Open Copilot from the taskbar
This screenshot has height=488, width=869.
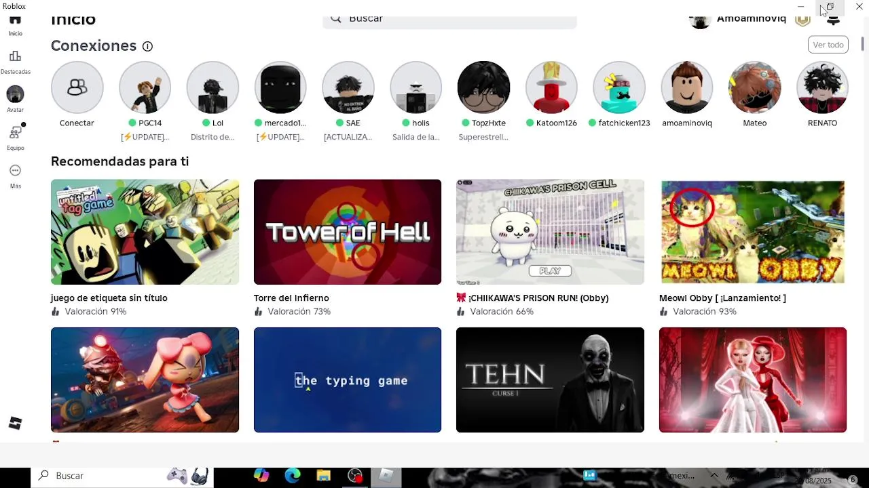(261, 476)
